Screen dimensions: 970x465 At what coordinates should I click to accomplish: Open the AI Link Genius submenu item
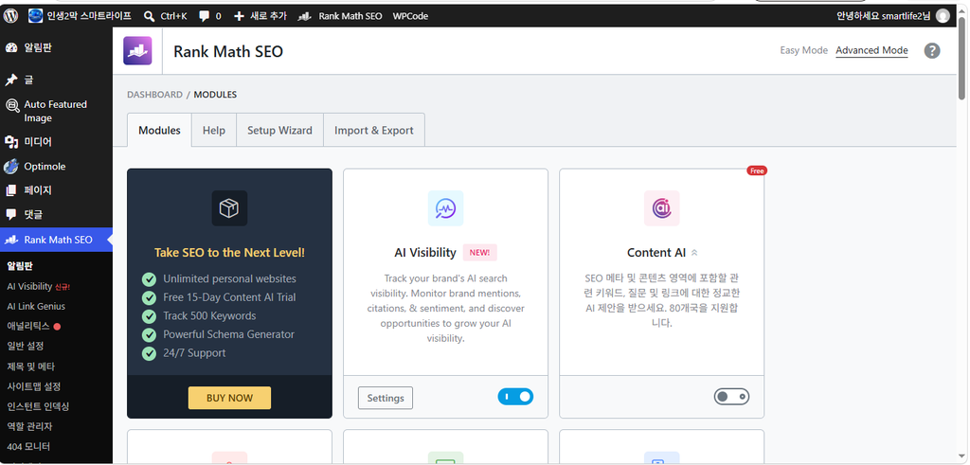(x=36, y=306)
